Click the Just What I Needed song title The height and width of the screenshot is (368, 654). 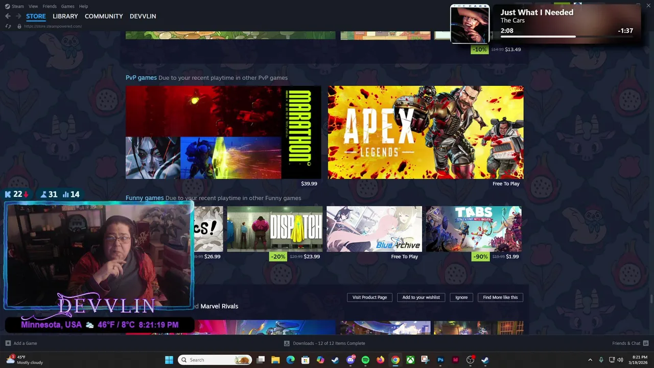click(537, 12)
